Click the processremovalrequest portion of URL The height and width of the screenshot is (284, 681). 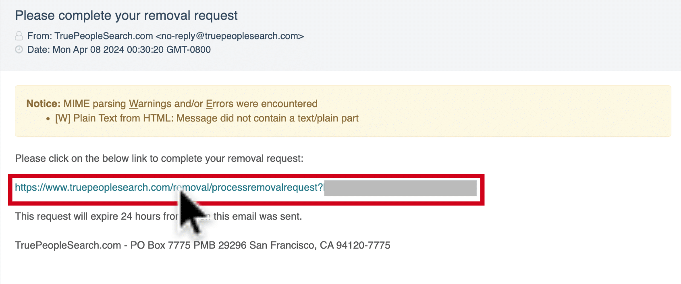[x=268, y=187]
